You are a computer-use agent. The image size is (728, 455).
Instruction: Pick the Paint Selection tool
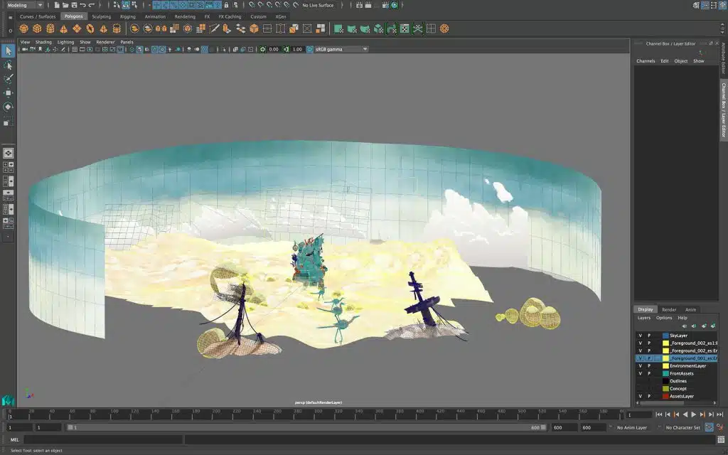point(8,79)
